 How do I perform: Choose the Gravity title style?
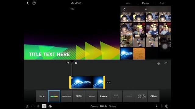point(91,96)
